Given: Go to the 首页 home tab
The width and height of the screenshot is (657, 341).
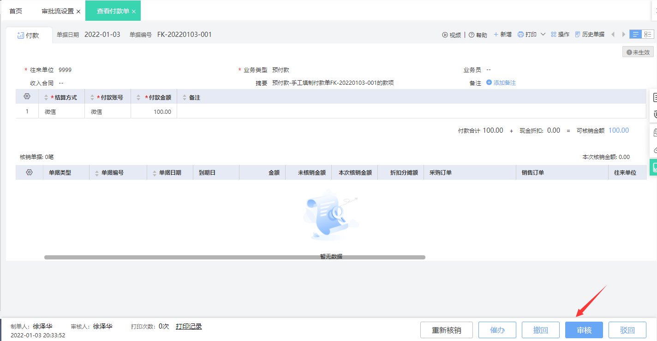Looking at the screenshot, I should (x=15, y=10).
